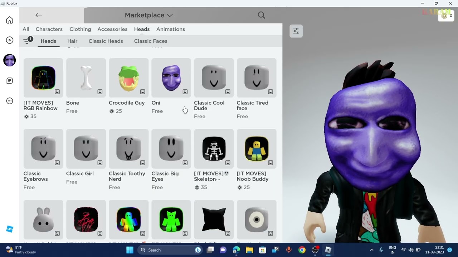Open the avatar profile icon in sidebar
The width and height of the screenshot is (458, 257).
[x=10, y=60]
